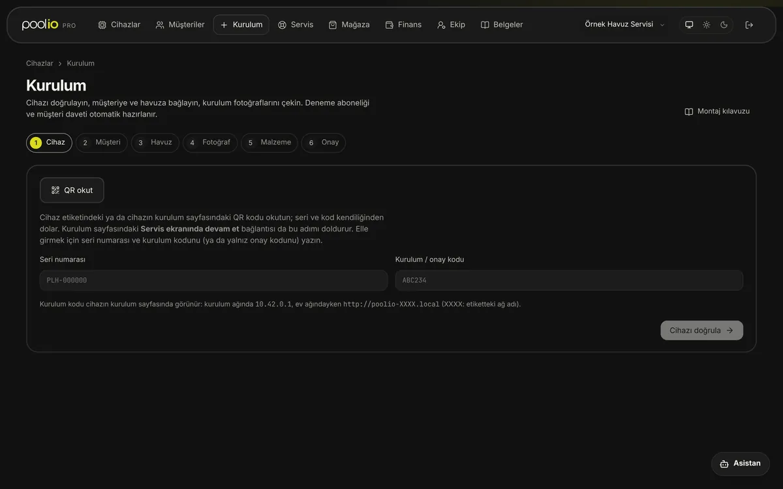Select the Kurulum navigation item
Image resolution: width=783 pixels, height=489 pixels.
click(x=241, y=25)
